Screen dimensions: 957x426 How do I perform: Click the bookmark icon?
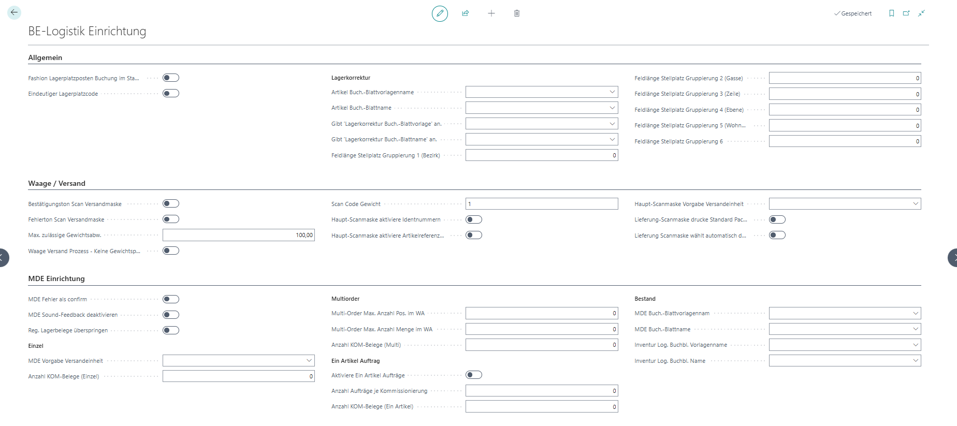pyautogui.click(x=891, y=13)
